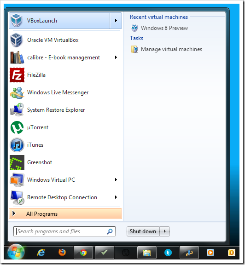
Task: Switch to Chrome on the taskbar
Action: 83,253
